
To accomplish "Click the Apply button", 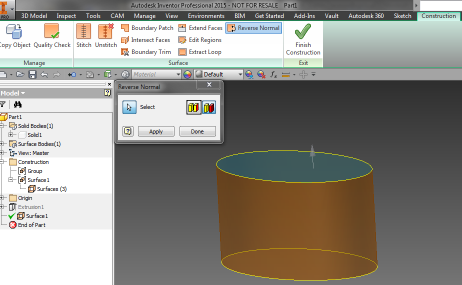I will click(x=156, y=131).
